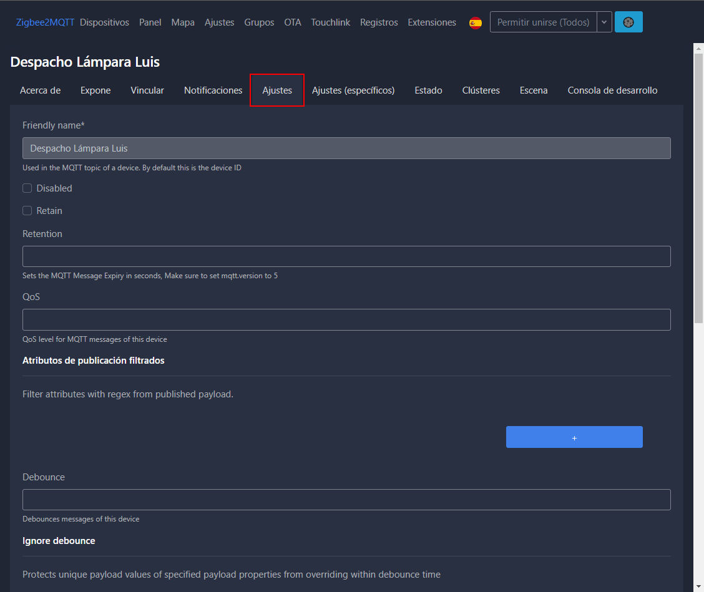Expand the Permitir unirse dropdown arrow
This screenshot has height=592, width=704.
click(604, 22)
